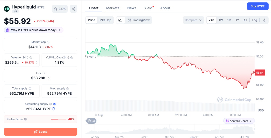The image size is (271, 138).
Task: Open Volume (24h) info icon
Action: (31, 57)
